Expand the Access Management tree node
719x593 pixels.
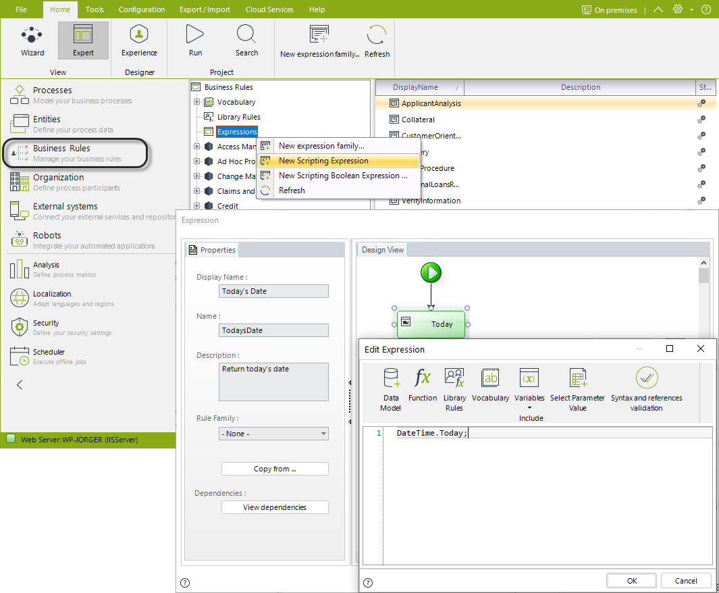(196, 147)
